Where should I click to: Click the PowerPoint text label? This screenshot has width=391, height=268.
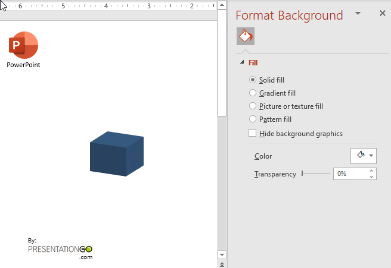(x=23, y=65)
